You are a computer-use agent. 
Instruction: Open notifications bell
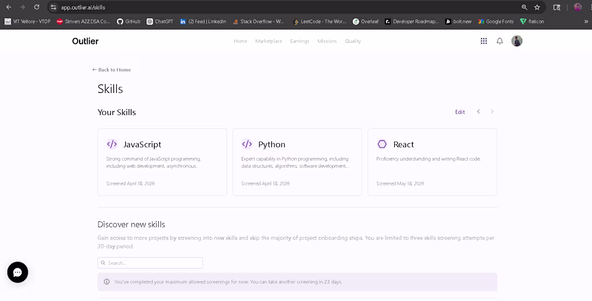499,41
